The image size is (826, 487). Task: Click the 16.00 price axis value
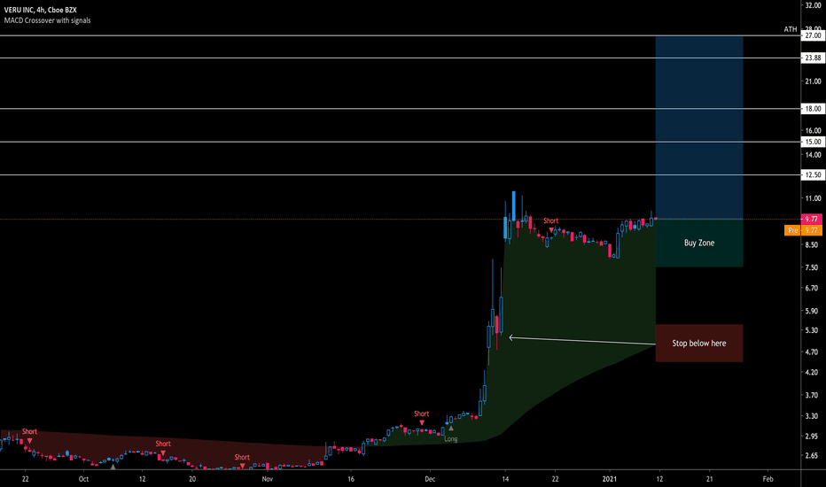[813, 130]
